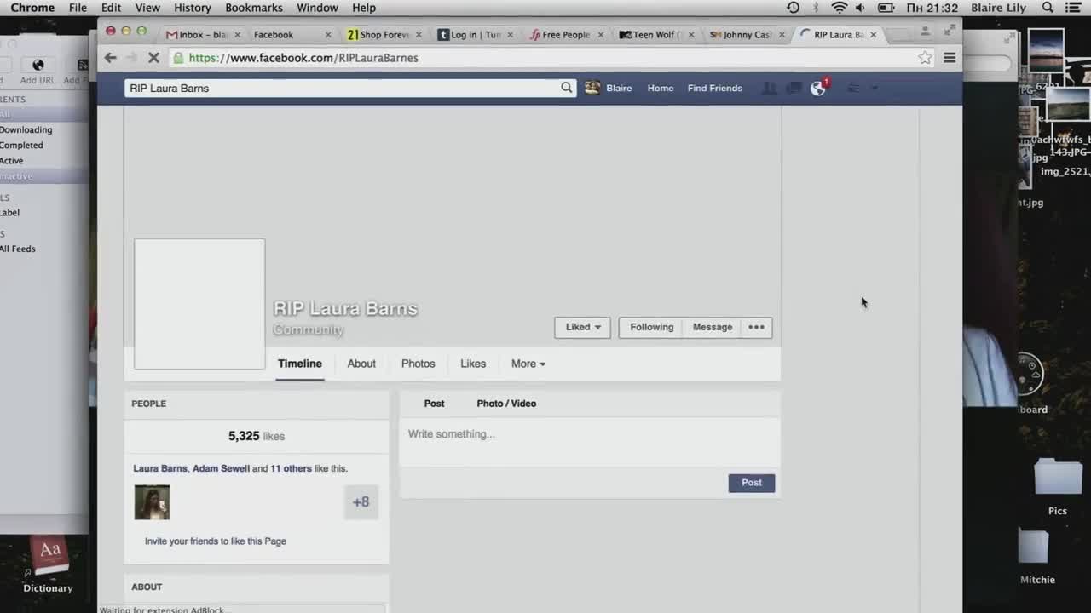This screenshot has width=1091, height=613.
Task: Open the friend photo thumbnail in People box
Action: click(x=152, y=502)
